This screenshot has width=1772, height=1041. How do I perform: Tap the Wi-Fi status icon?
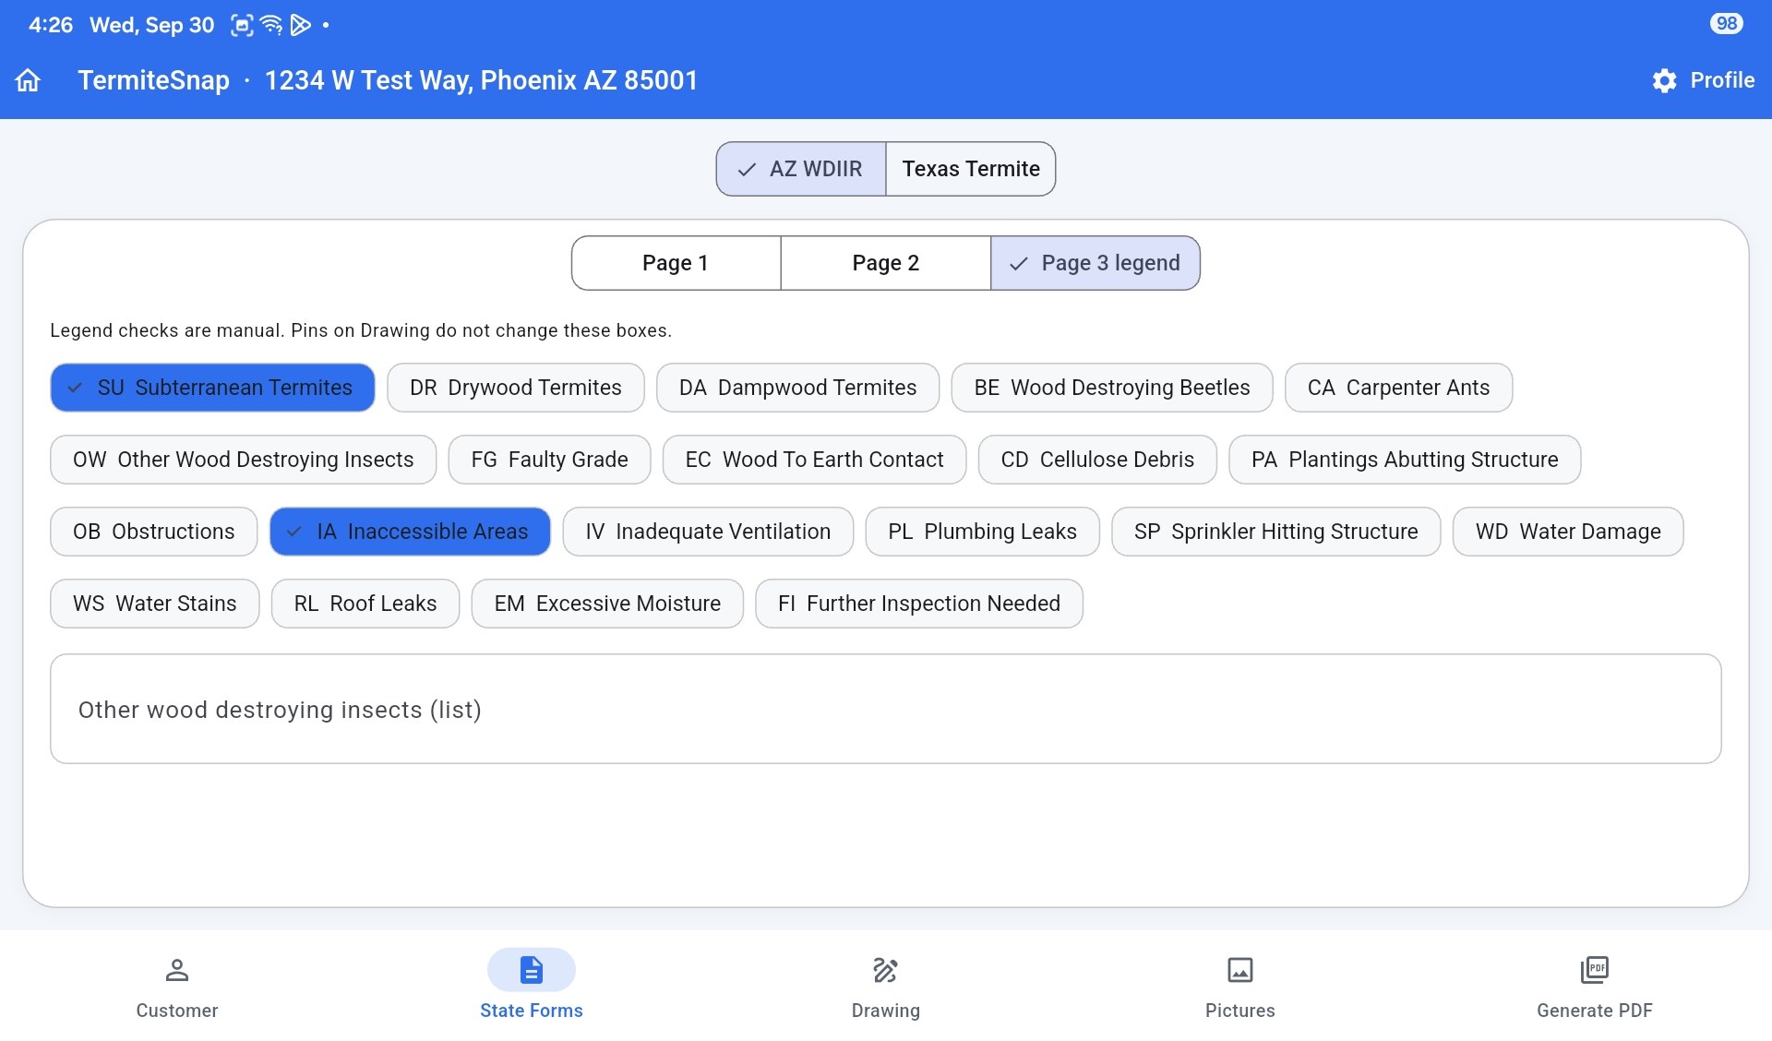271,25
